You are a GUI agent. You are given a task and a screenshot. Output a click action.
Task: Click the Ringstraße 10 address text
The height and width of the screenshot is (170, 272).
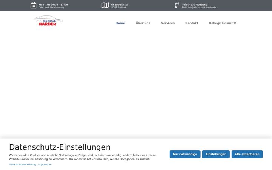[x=119, y=5]
